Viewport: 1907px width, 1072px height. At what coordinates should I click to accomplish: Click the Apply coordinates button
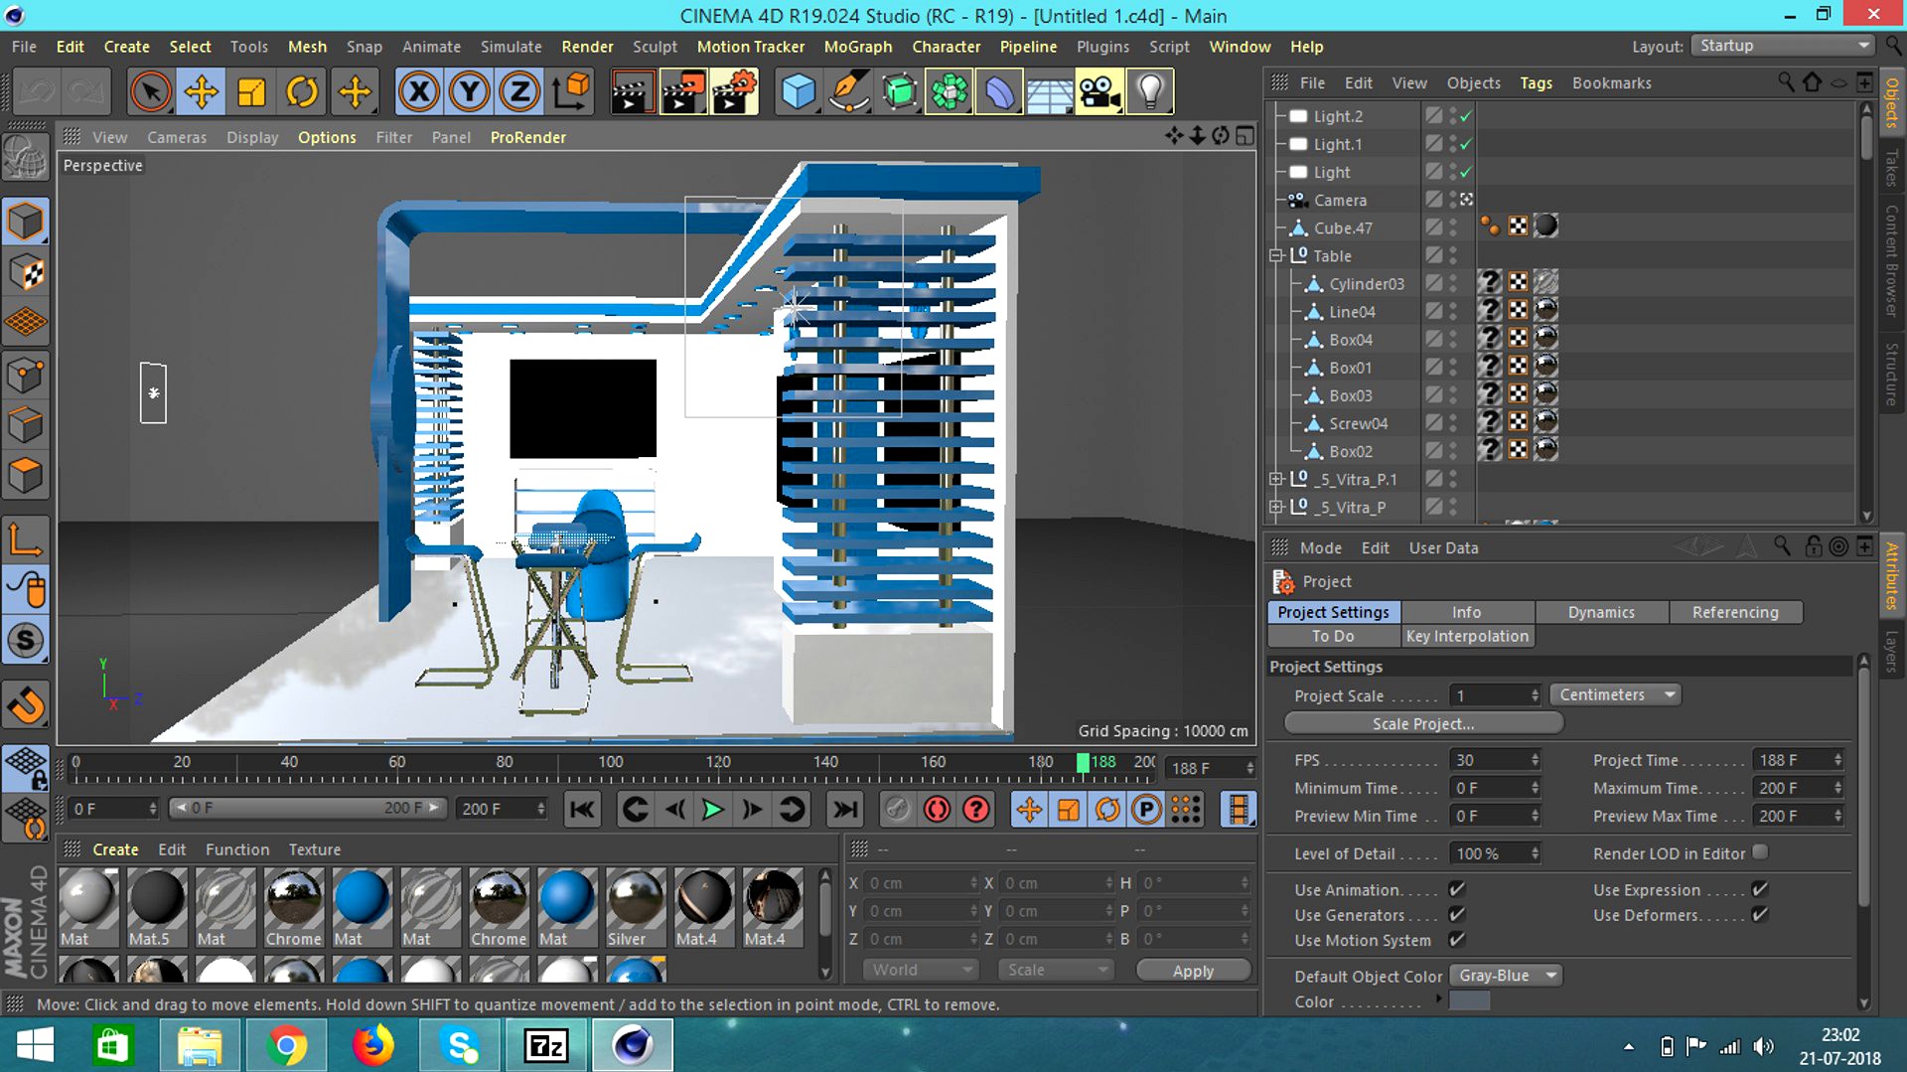pyautogui.click(x=1193, y=971)
